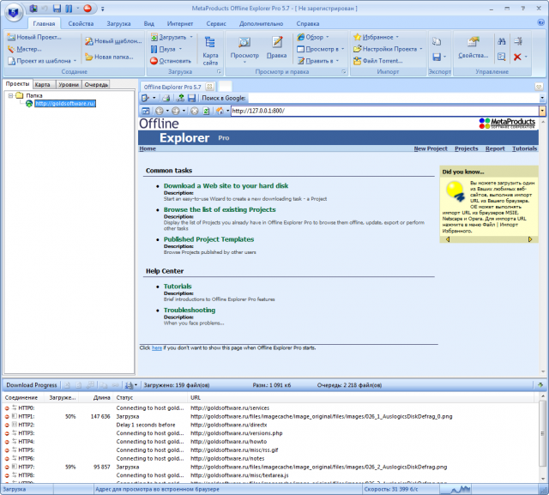This screenshot has height=495, width=549.
Task: Click the Файл Torrent button
Action: coord(378,61)
